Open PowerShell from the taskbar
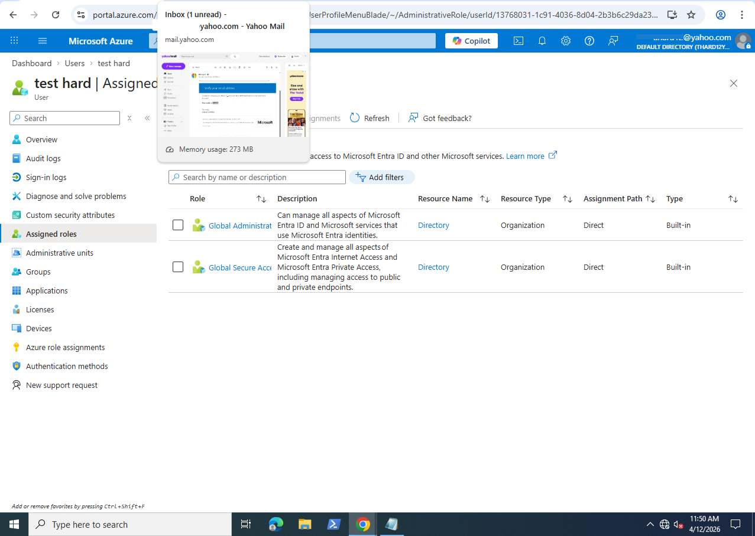Image resolution: width=755 pixels, height=536 pixels. pos(333,524)
